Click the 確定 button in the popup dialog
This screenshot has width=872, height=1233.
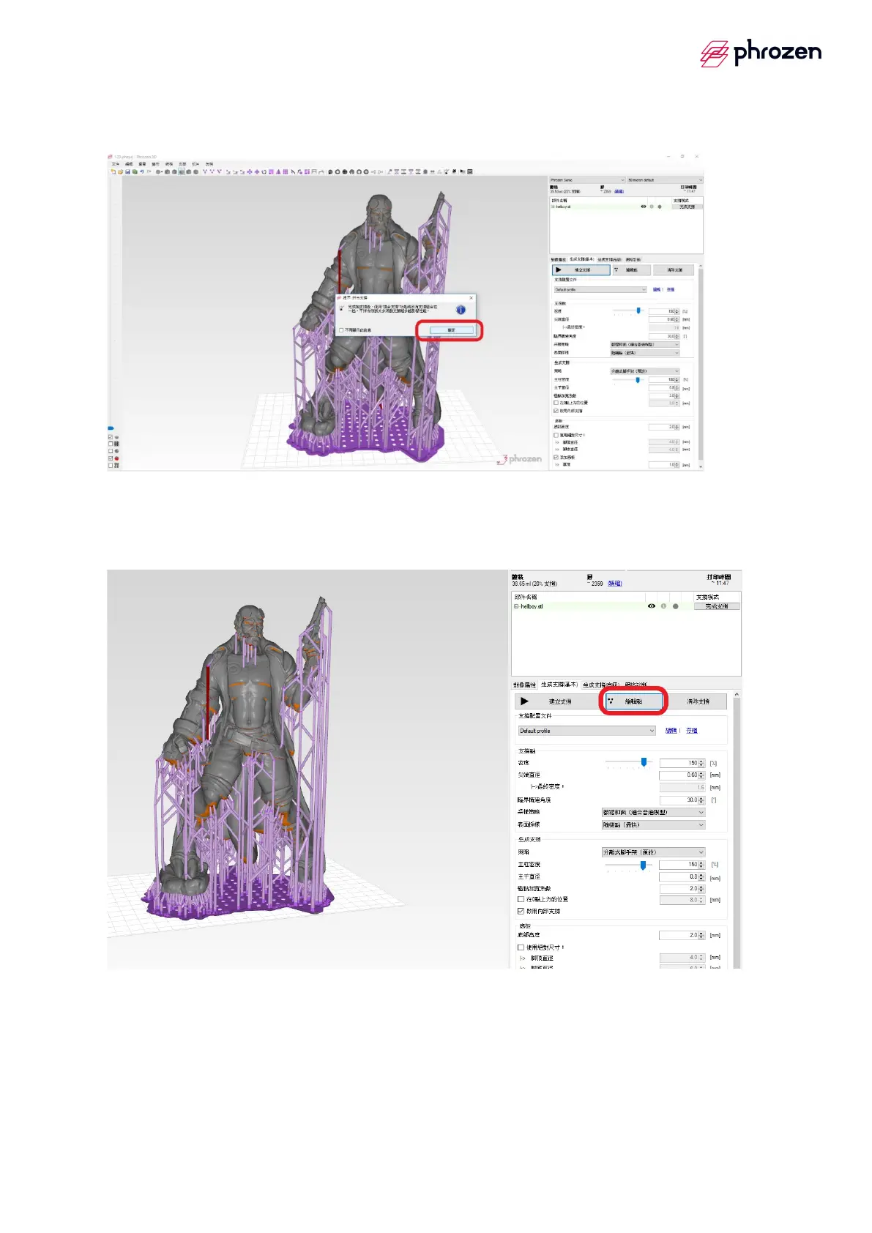coord(451,330)
